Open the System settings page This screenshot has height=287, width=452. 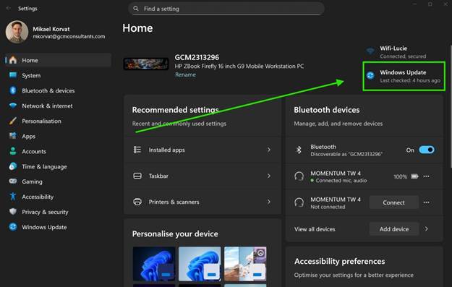[x=58, y=75]
